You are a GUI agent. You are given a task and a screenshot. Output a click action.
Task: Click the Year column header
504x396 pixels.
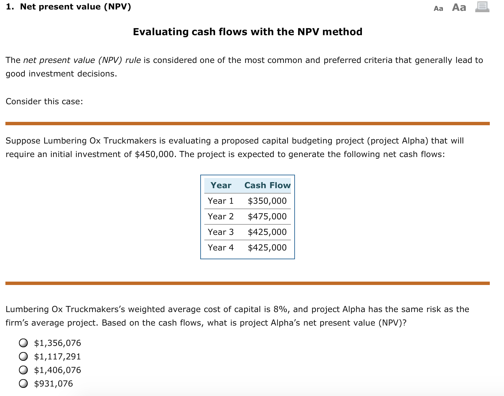[x=221, y=185]
